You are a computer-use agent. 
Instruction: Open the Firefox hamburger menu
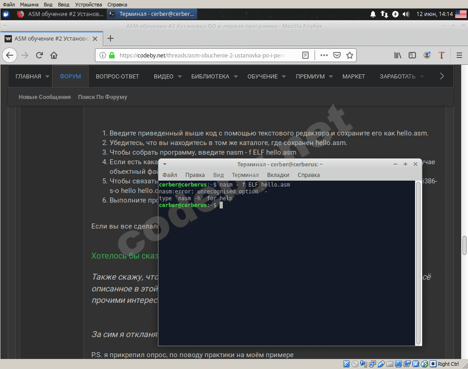459,55
